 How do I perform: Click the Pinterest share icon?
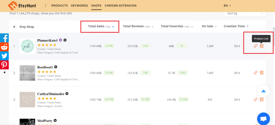point(4,65)
